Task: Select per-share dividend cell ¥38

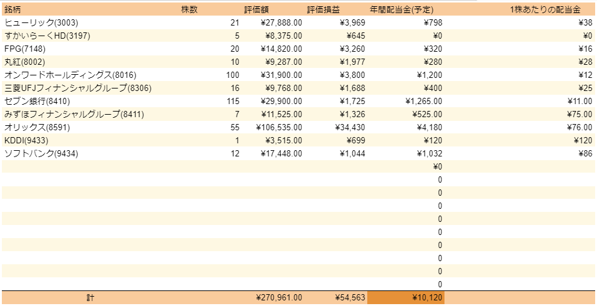Action: [x=585, y=23]
